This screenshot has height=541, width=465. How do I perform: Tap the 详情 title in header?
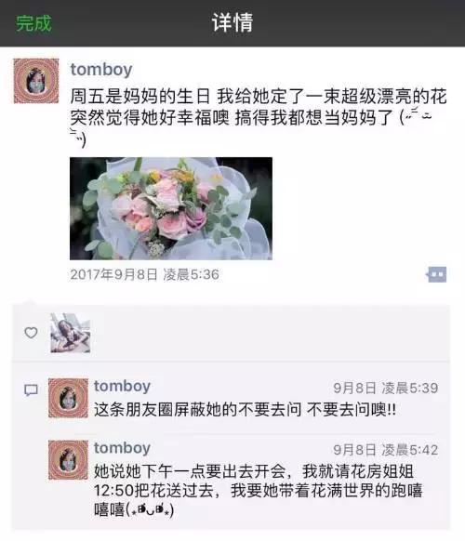pos(232,22)
